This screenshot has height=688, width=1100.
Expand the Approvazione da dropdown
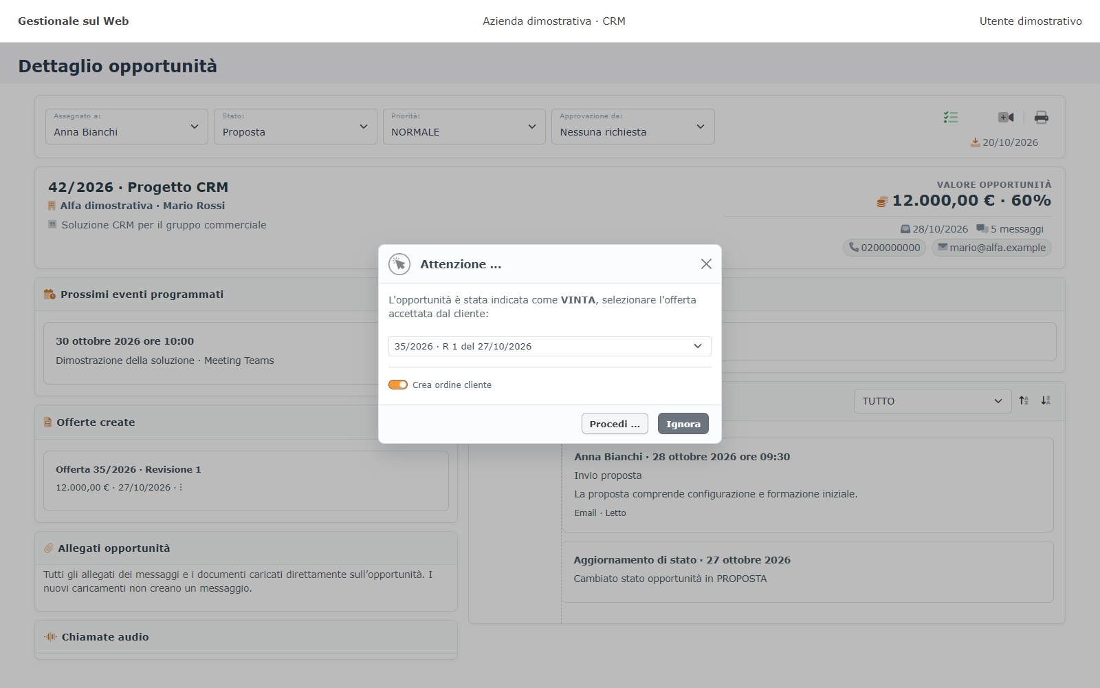[633, 127]
